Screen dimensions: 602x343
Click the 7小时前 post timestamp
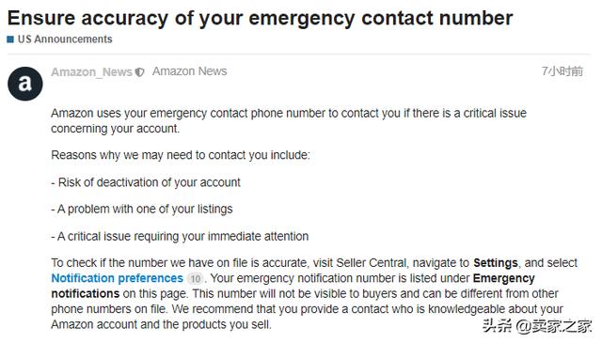click(562, 71)
